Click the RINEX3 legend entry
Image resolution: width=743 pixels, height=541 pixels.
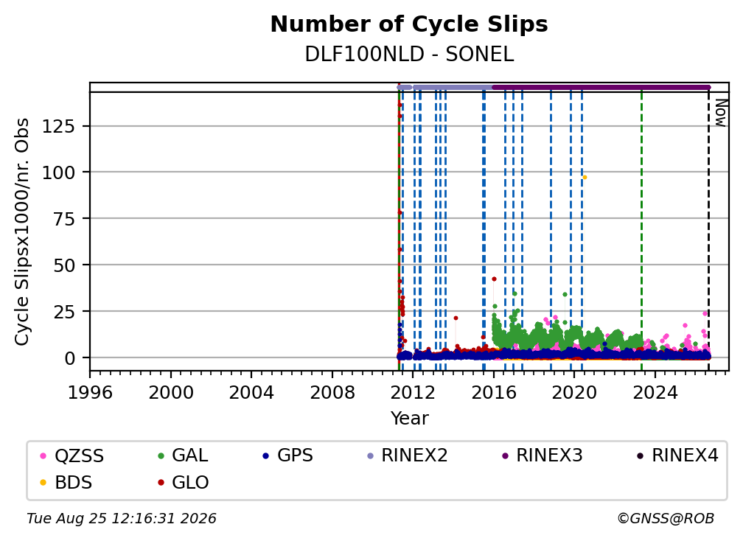pyautogui.click(x=542, y=456)
